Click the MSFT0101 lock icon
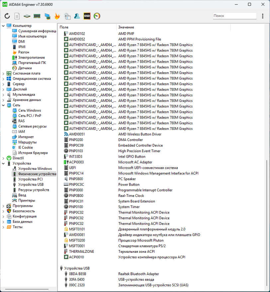270x292 pixels. pyautogui.click(x=66, y=229)
